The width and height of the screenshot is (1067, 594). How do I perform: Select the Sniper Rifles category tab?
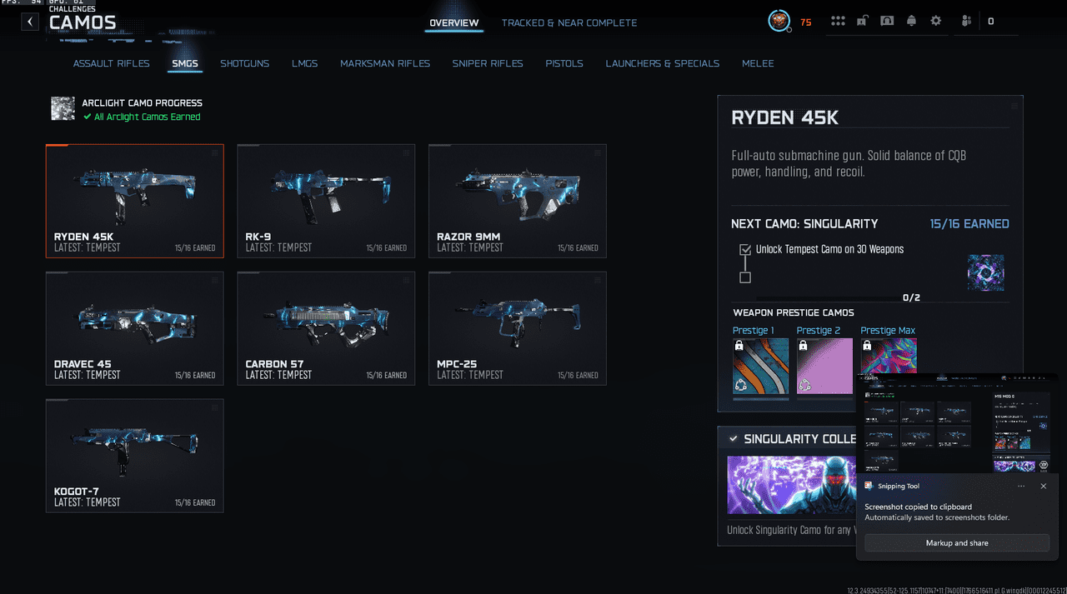point(488,63)
